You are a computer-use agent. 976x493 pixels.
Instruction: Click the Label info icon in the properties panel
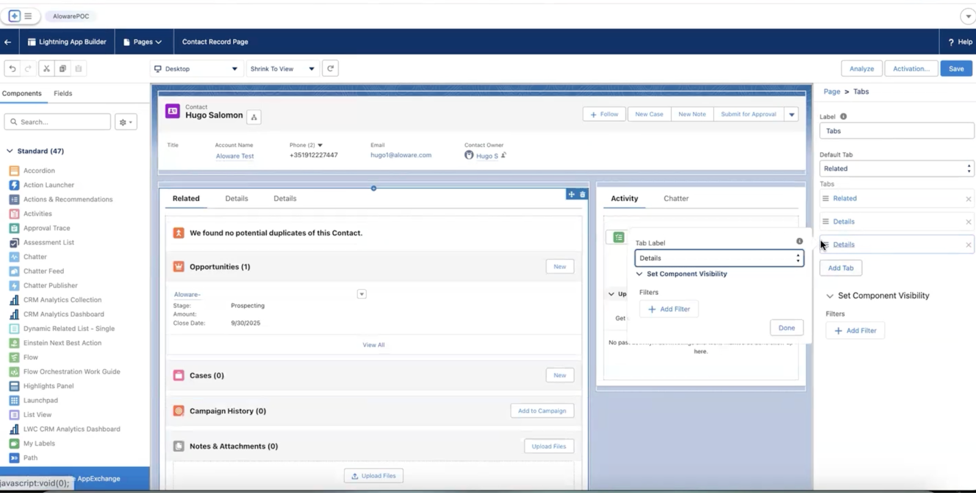coord(844,116)
